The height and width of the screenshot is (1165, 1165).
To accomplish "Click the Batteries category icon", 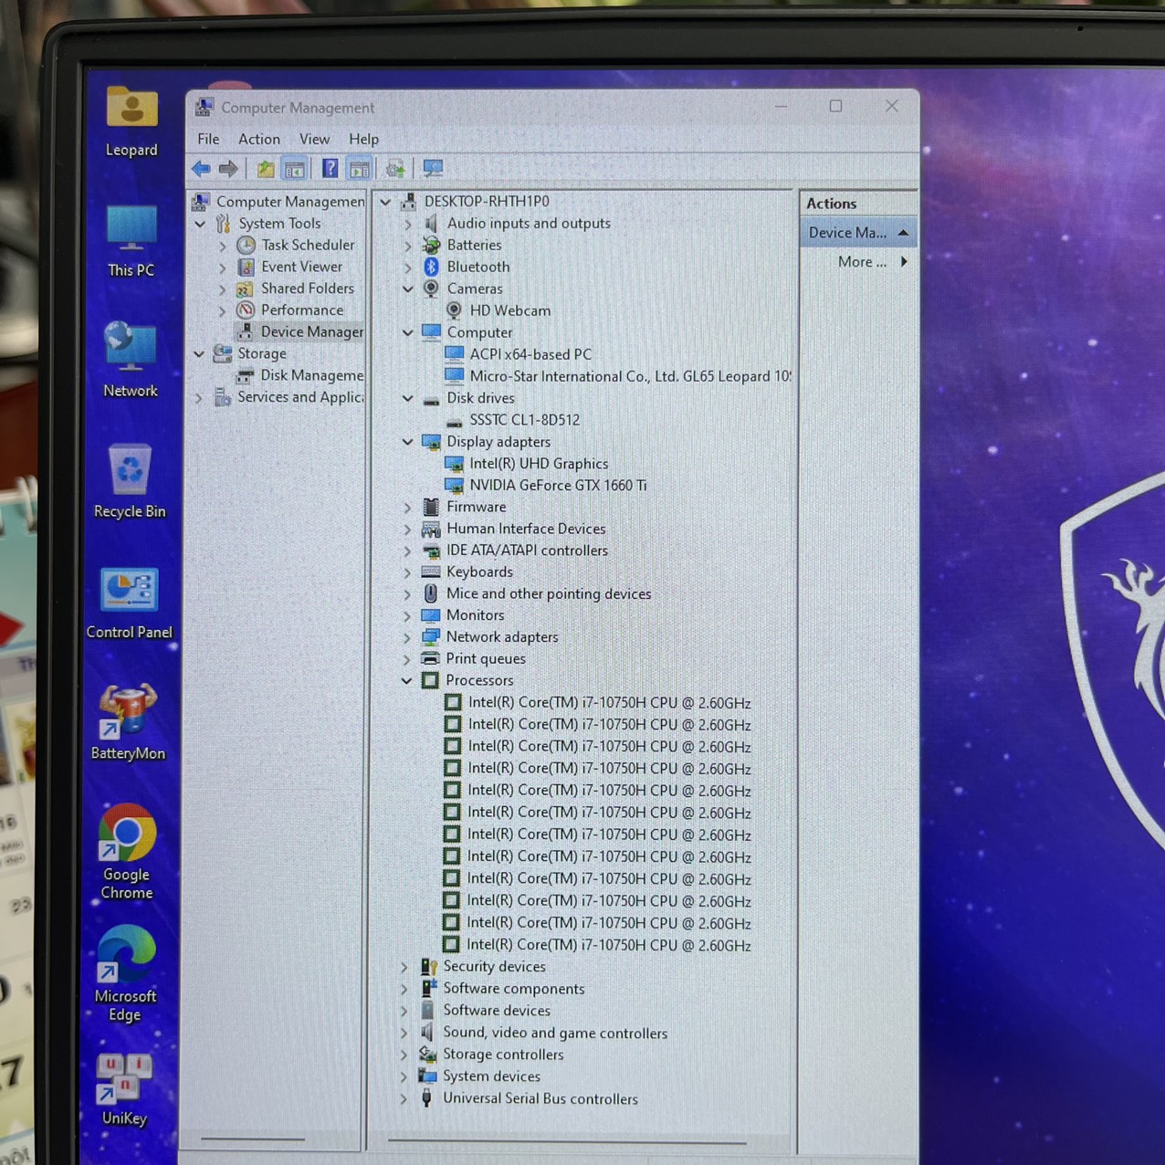I will (431, 245).
